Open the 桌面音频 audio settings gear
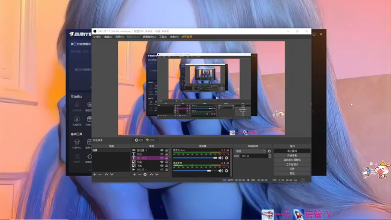 click(x=227, y=171)
